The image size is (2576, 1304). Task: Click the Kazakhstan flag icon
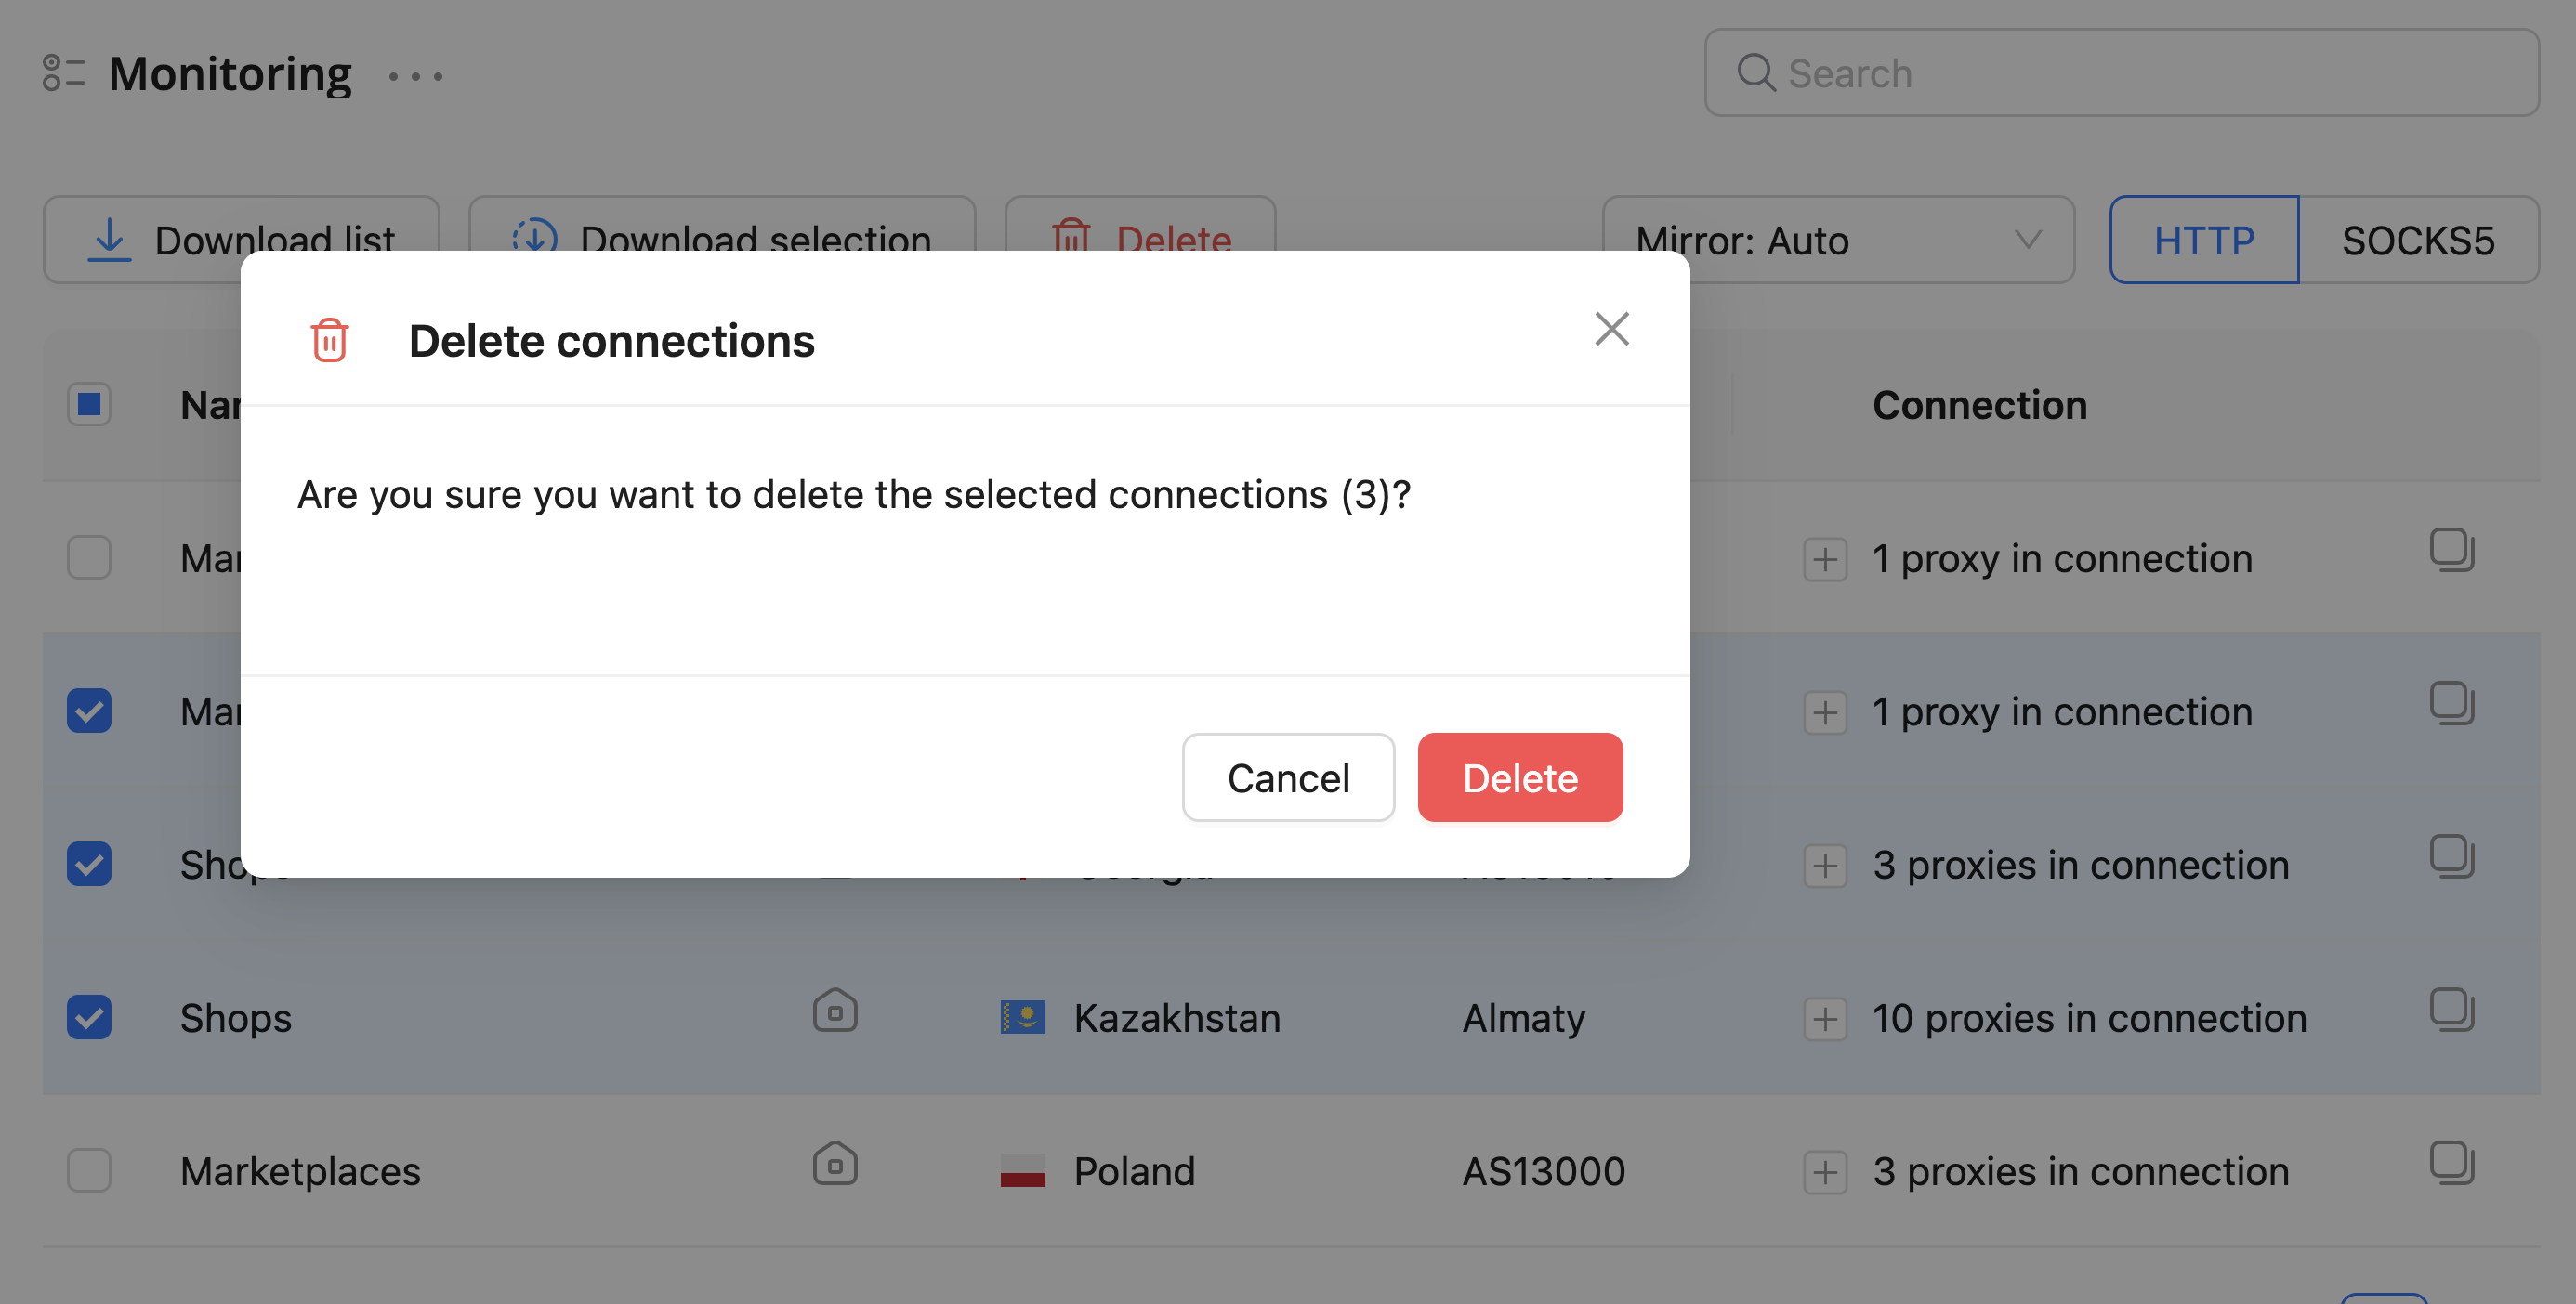(1022, 1017)
